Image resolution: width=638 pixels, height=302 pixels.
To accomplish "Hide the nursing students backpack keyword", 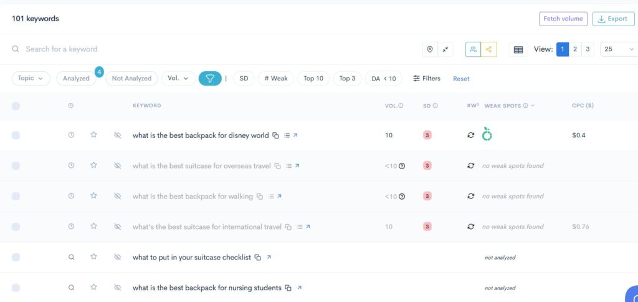I will coord(118,288).
